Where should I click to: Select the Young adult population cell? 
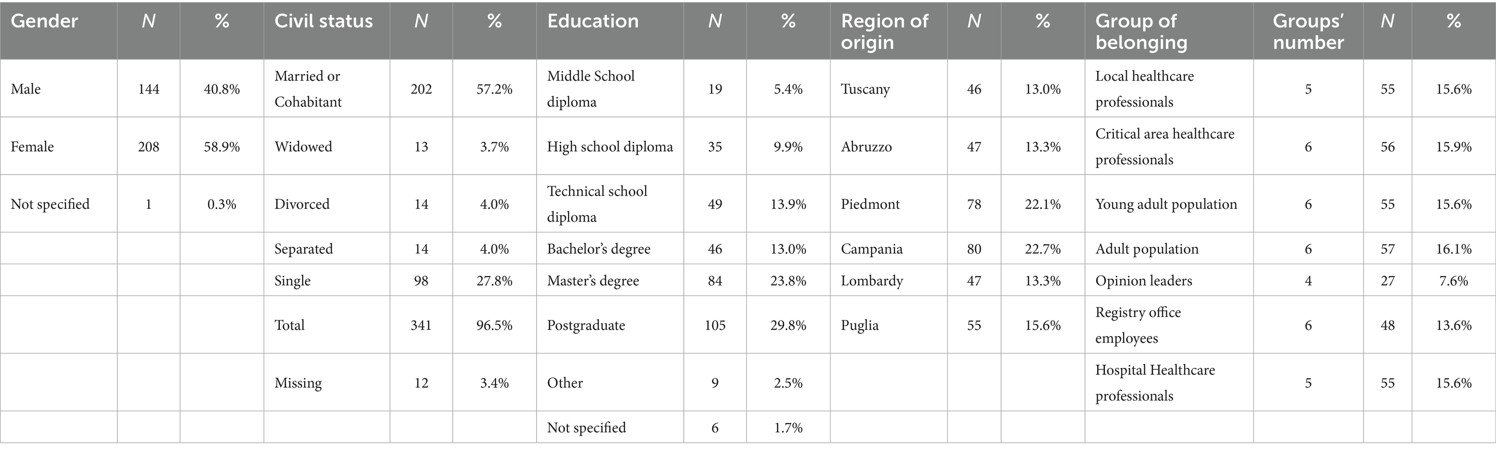tap(1166, 204)
